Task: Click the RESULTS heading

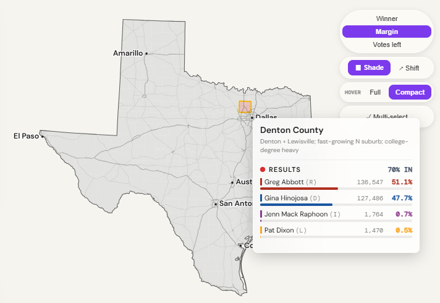Action: tap(284, 169)
